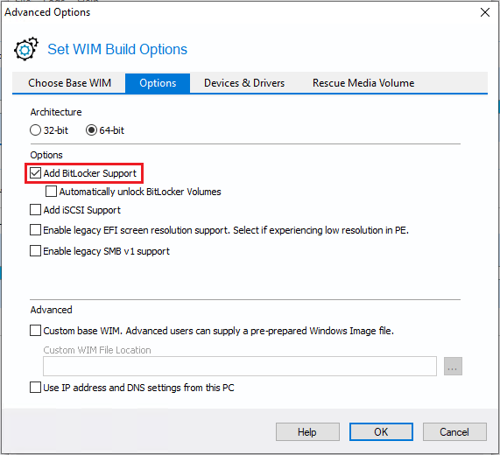Close the Advanced Options dialog
500x455 pixels.
(485, 12)
